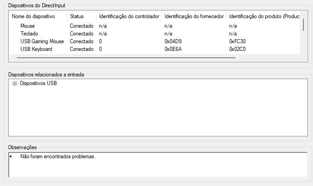
Task: Click vendor ID 0x04D9 cell
Action: pos(173,41)
